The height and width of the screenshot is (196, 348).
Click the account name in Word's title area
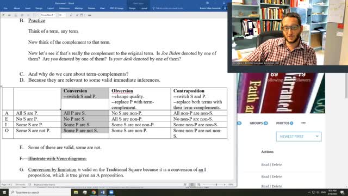tap(210, 8)
